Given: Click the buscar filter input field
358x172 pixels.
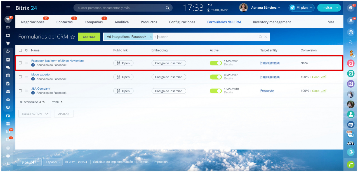Looking at the screenshot, I should click(x=207, y=37).
